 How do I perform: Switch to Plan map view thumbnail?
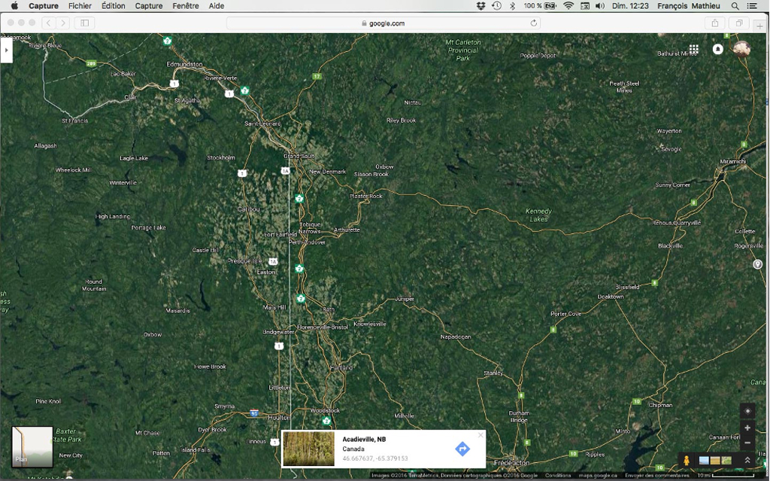[x=32, y=446]
